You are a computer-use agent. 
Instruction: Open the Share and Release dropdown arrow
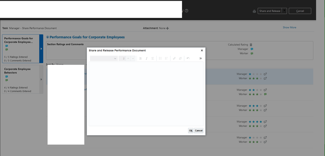(284, 11)
